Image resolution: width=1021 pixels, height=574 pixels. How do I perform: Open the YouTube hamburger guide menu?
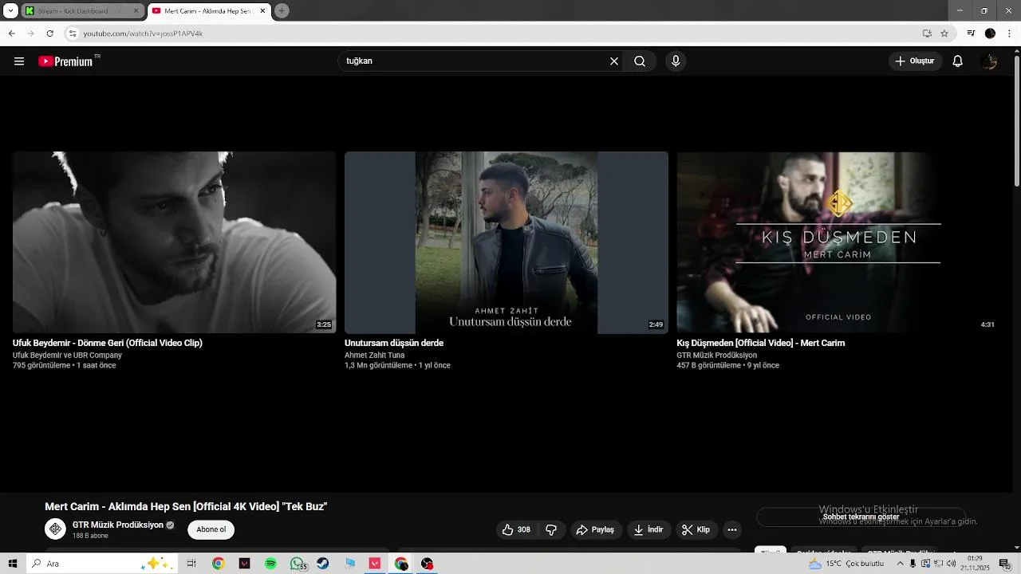(x=19, y=61)
